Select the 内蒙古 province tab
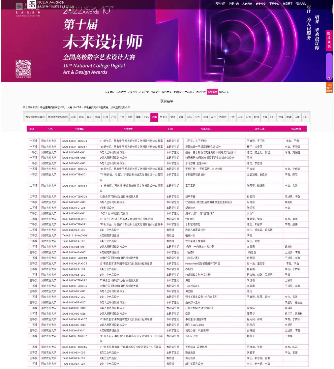Image resolution: width=334 pixels, height=369 pixels. (223, 117)
